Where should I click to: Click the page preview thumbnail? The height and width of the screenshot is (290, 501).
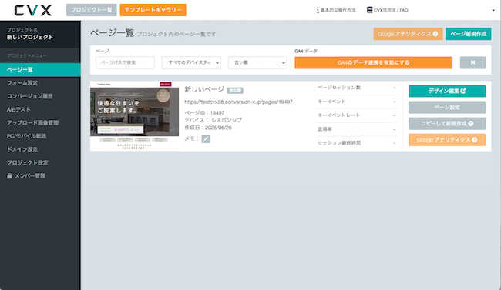135,116
